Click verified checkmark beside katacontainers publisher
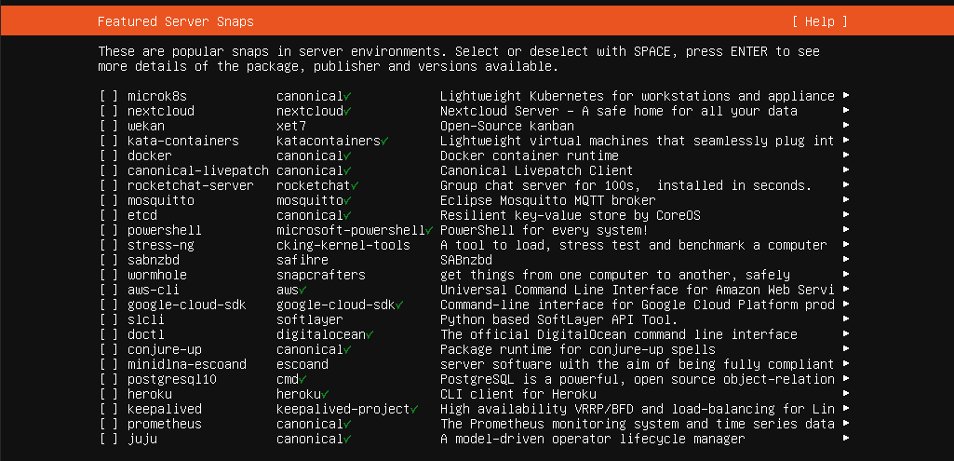 click(x=384, y=141)
